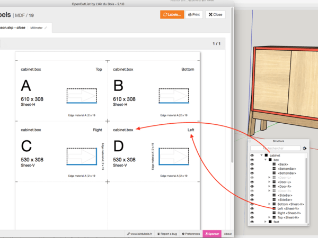Toggle visibility eye of cabinet group
Viewport: 318px width, 238px height.
[252, 155]
